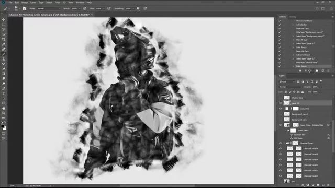
Task: Toggle Gaussian Blur smart filter visibility
Action: coord(291,135)
